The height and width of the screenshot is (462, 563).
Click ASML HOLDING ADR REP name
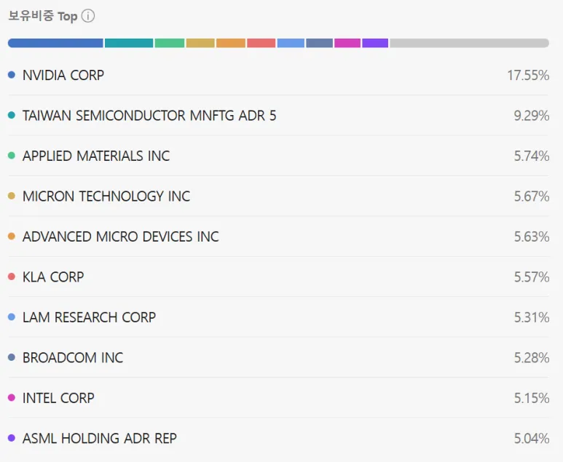(100, 438)
